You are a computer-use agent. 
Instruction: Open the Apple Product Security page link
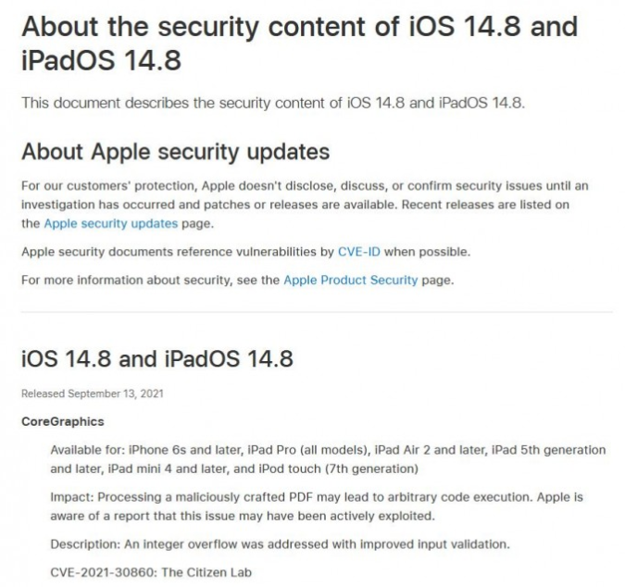(x=350, y=280)
